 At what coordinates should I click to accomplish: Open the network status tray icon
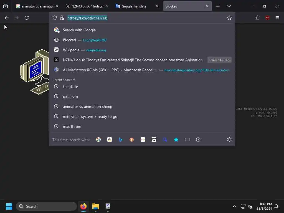pos(243,206)
